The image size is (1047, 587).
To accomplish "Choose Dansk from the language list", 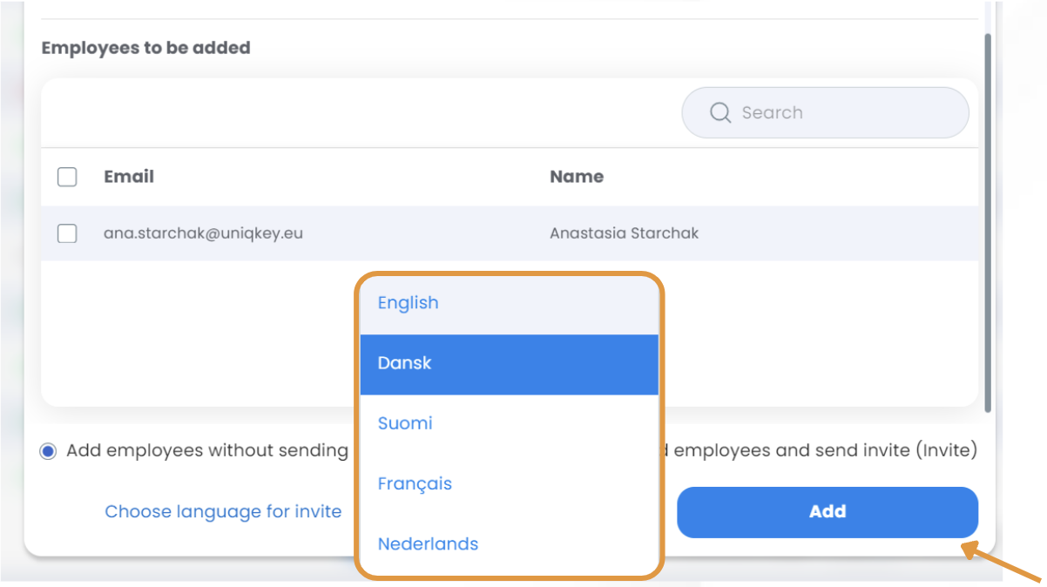I will pos(510,364).
